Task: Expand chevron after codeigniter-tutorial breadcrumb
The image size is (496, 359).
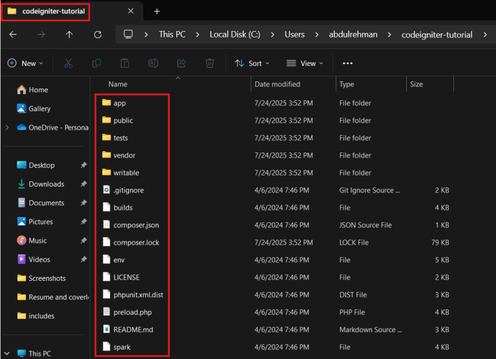Action: coord(485,34)
